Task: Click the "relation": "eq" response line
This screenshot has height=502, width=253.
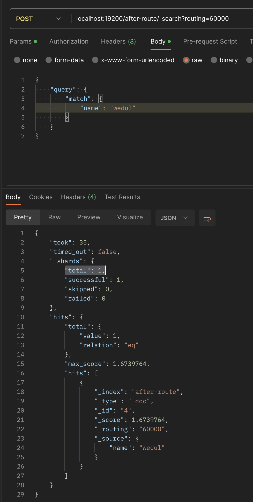Action: (109, 345)
